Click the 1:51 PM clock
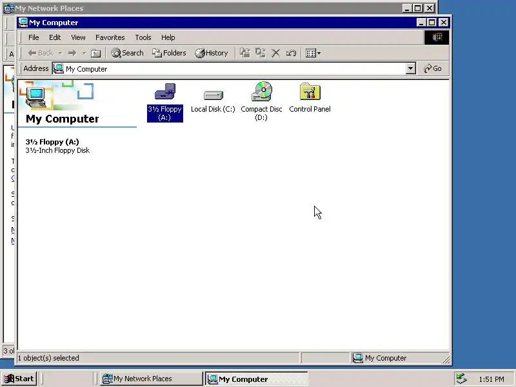This screenshot has width=516, height=387. [x=491, y=379]
